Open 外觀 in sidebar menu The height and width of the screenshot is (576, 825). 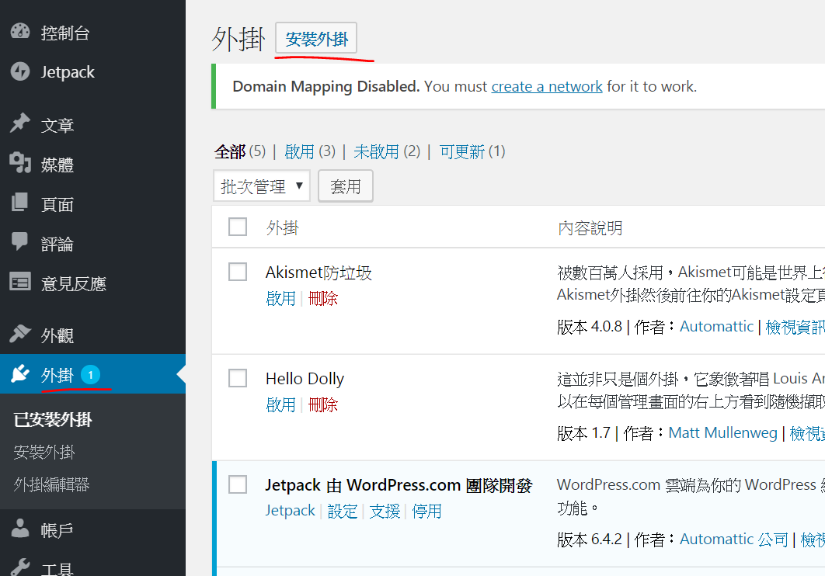point(57,335)
